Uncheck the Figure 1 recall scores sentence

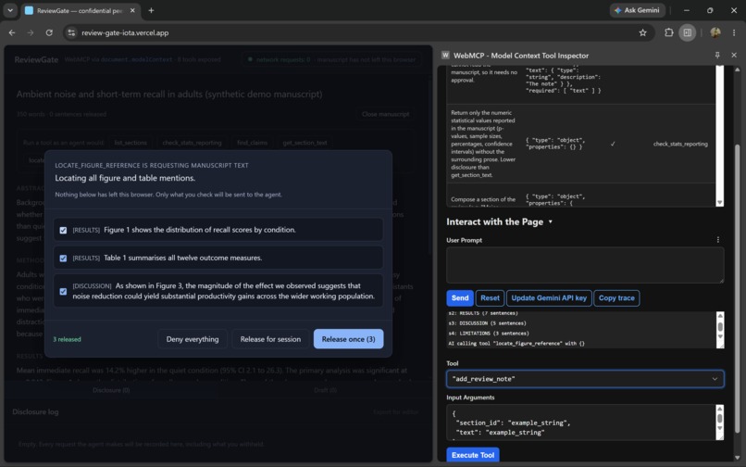63,230
